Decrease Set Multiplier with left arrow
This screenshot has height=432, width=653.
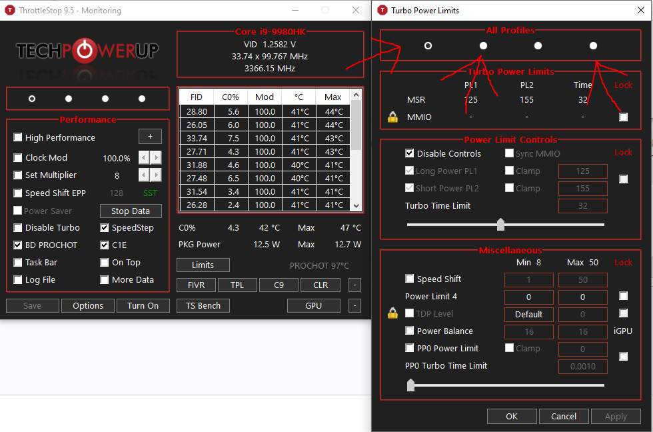(x=144, y=175)
